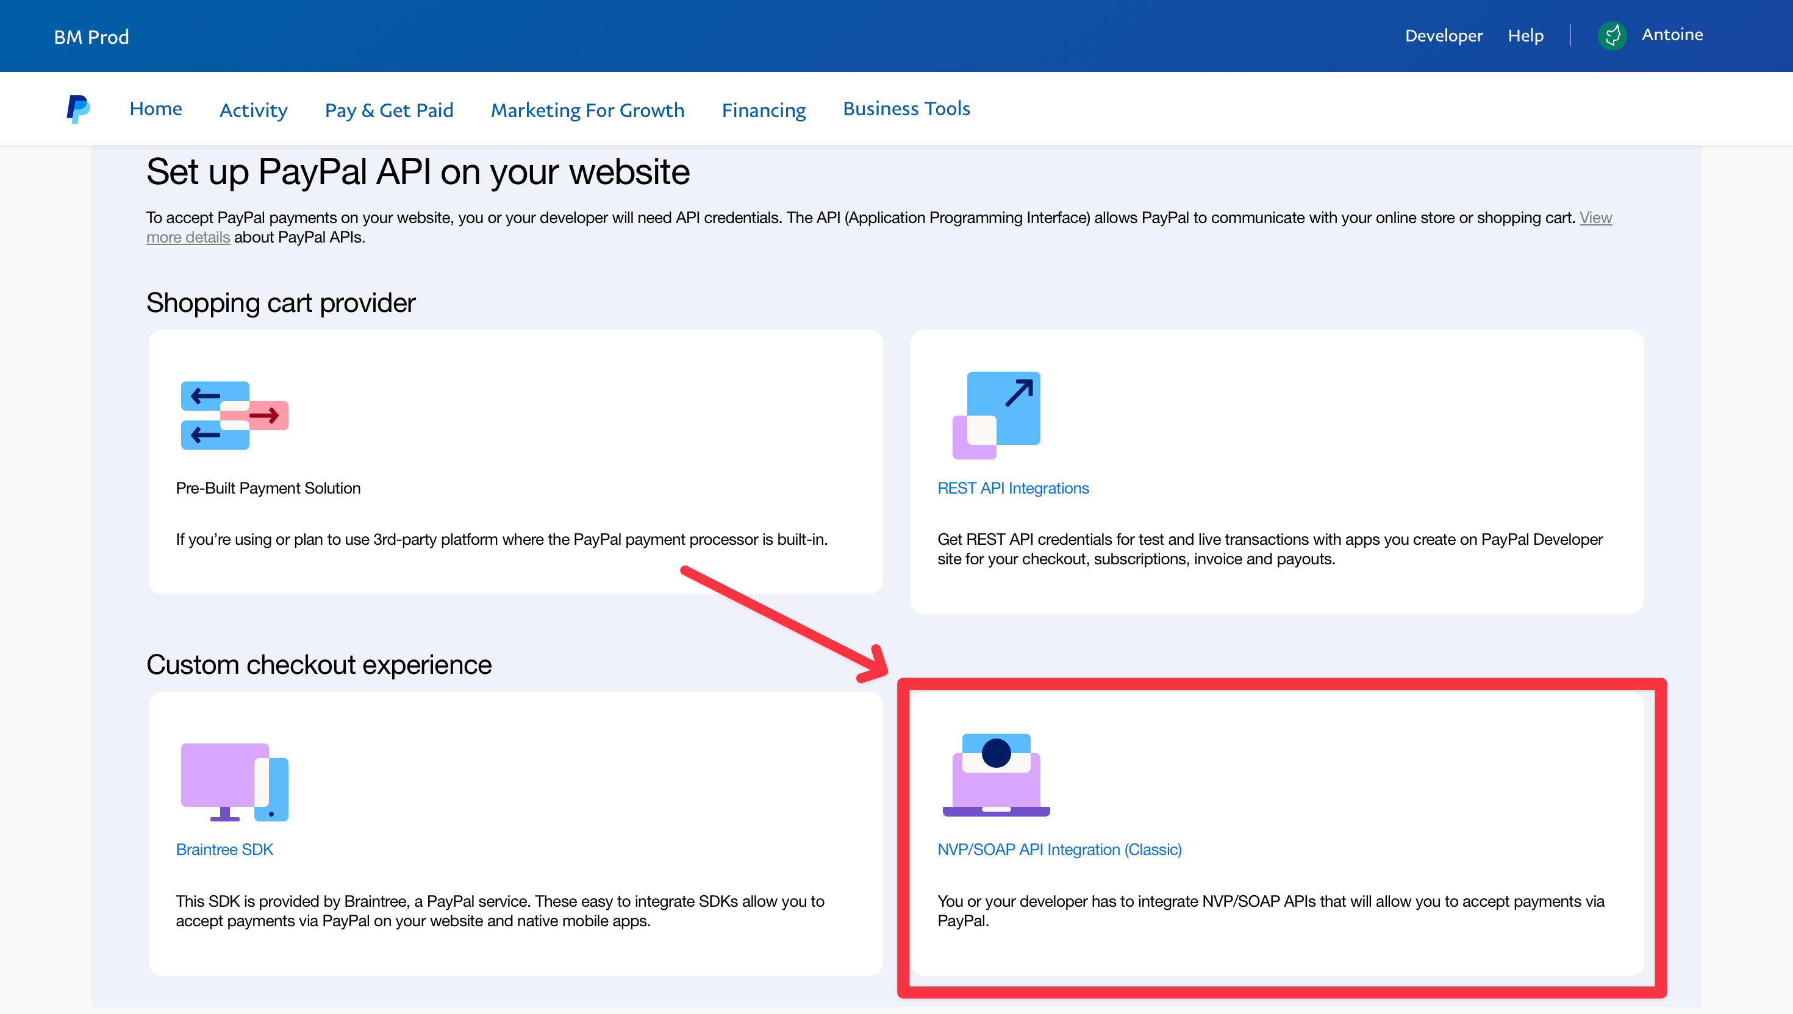Click the Developer link in header
Viewport: 1793px width, 1014px height.
pyautogui.click(x=1443, y=35)
